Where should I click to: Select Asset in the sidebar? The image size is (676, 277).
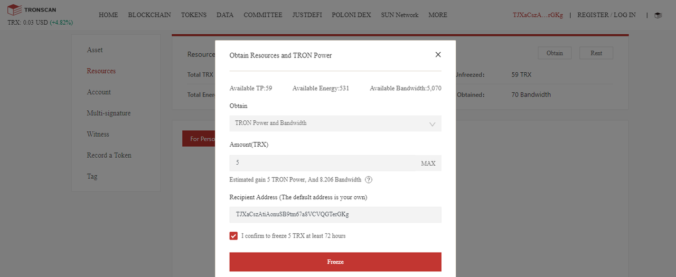pos(95,50)
